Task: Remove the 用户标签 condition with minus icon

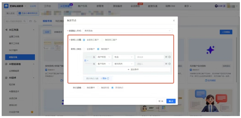Action: point(169,57)
